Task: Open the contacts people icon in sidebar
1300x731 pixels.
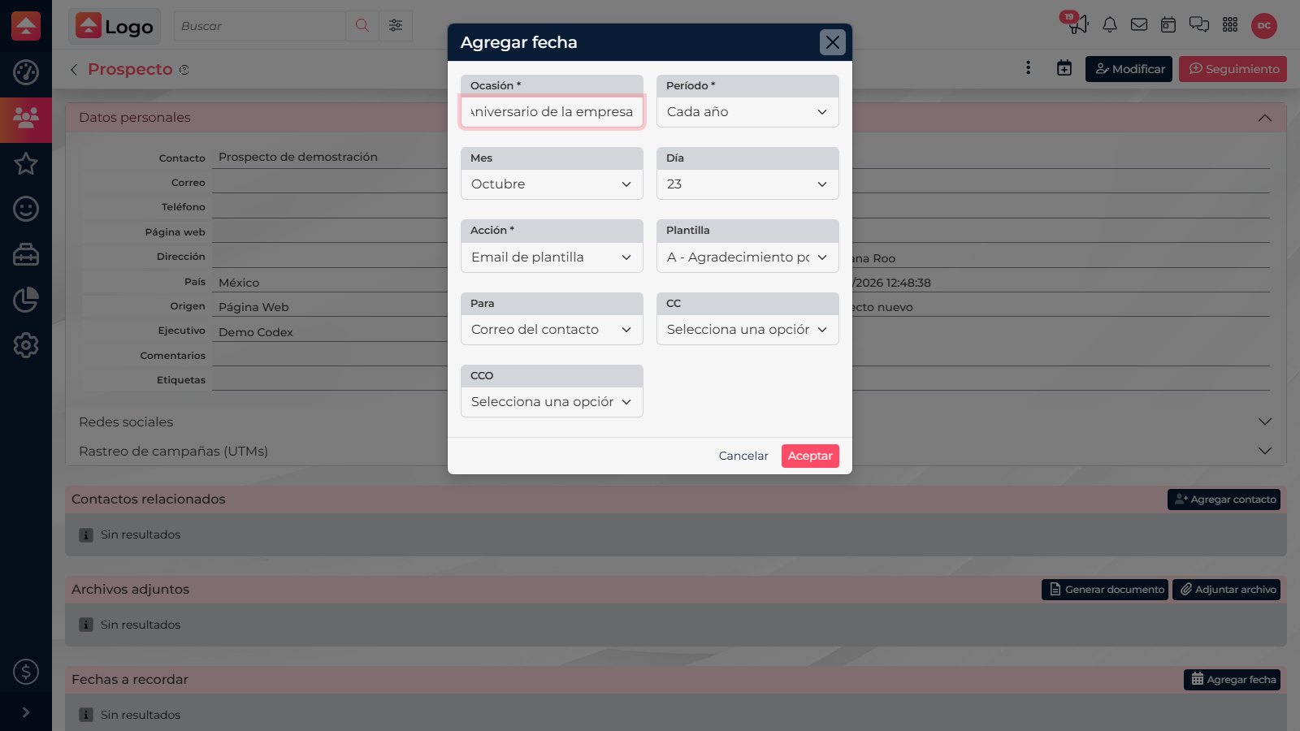Action: (x=26, y=119)
